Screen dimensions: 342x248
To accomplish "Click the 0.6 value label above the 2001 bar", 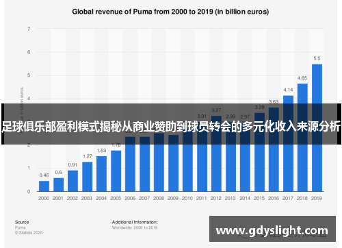I will tap(58, 172).
